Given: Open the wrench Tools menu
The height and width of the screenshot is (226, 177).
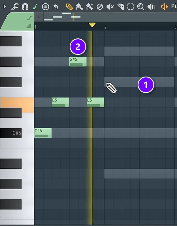Looking at the screenshot, I should coord(15,6).
